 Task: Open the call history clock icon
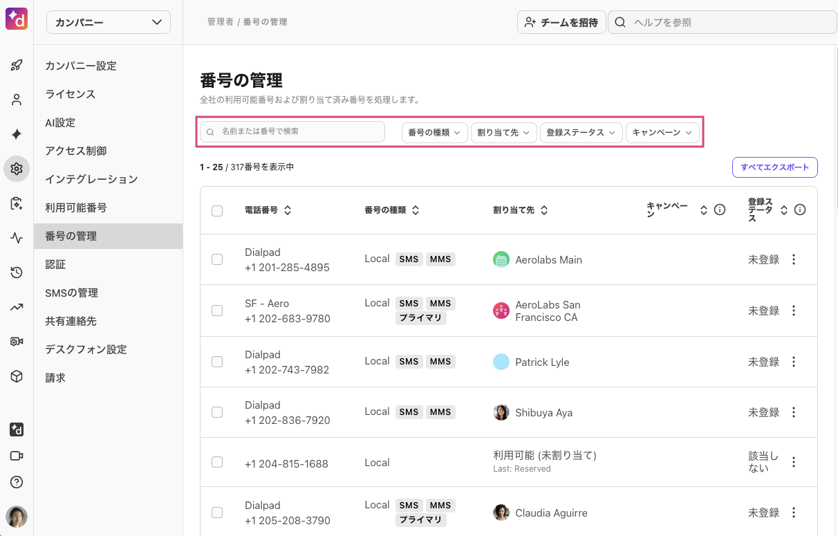coord(17,272)
